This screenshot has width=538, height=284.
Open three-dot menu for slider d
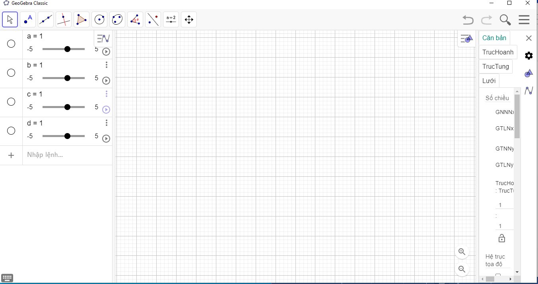(x=106, y=123)
